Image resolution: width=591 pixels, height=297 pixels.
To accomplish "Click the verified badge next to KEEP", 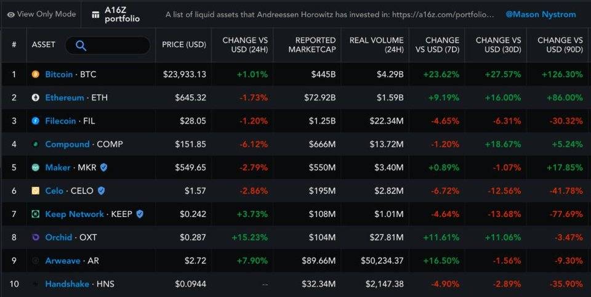I will [140, 214].
